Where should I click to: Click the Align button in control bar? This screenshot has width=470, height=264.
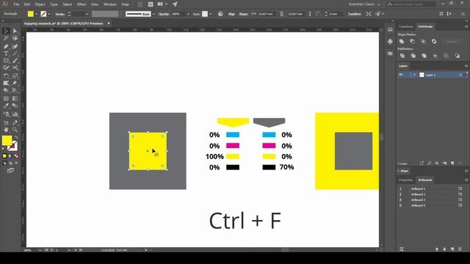231,14
